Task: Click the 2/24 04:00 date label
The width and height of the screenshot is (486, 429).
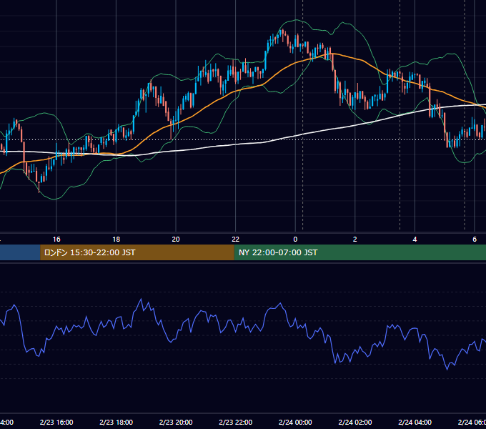Action: [415, 422]
